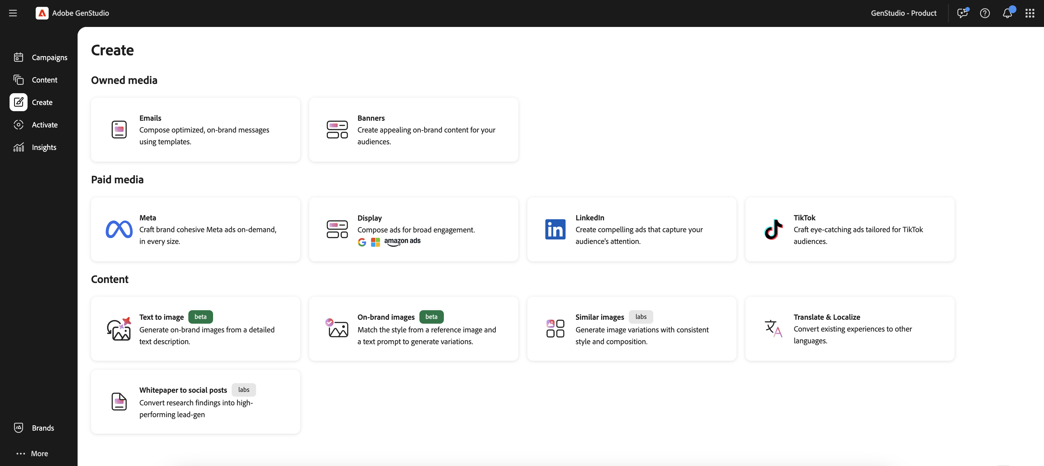The height and width of the screenshot is (466, 1044).
Task: Click the Translate & Localize language icon
Action: pyautogui.click(x=773, y=328)
